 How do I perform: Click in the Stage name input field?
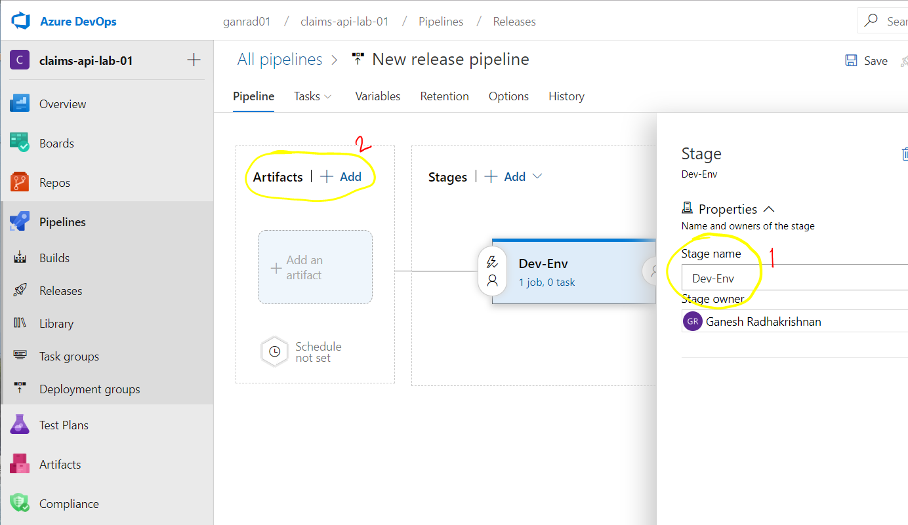coord(794,277)
